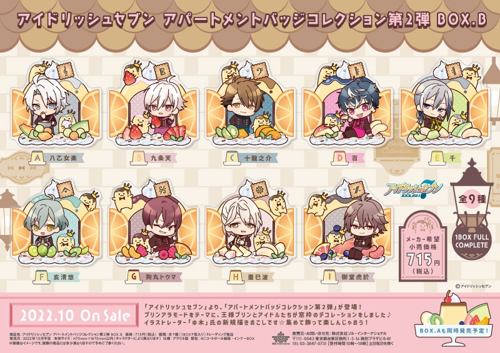Click the 715円 price tag
Screen dimensions: 500x353
(422, 247)
